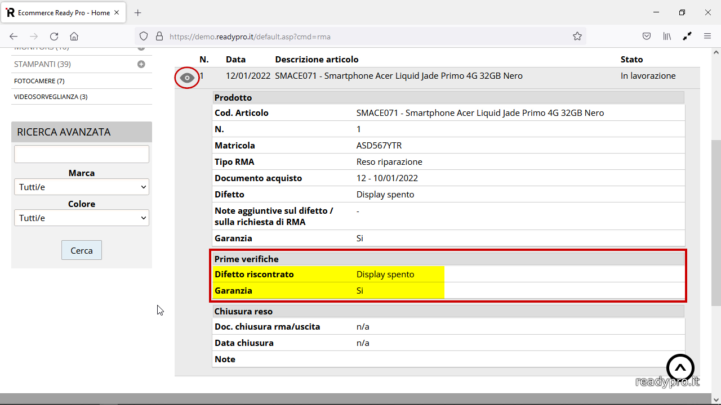Click the Doc. chiusura rma/uscita label
721x405 pixels.
click(267, 326)
